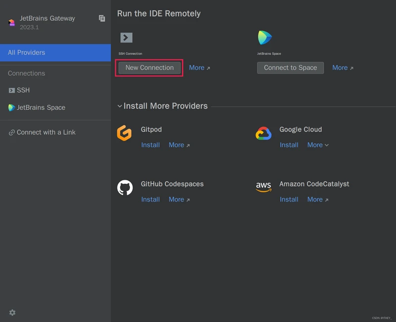The height and width of the screenshot is (322, 396).
Task: Open More link for GitHub Codespaces
Action: tap(179, 200)
